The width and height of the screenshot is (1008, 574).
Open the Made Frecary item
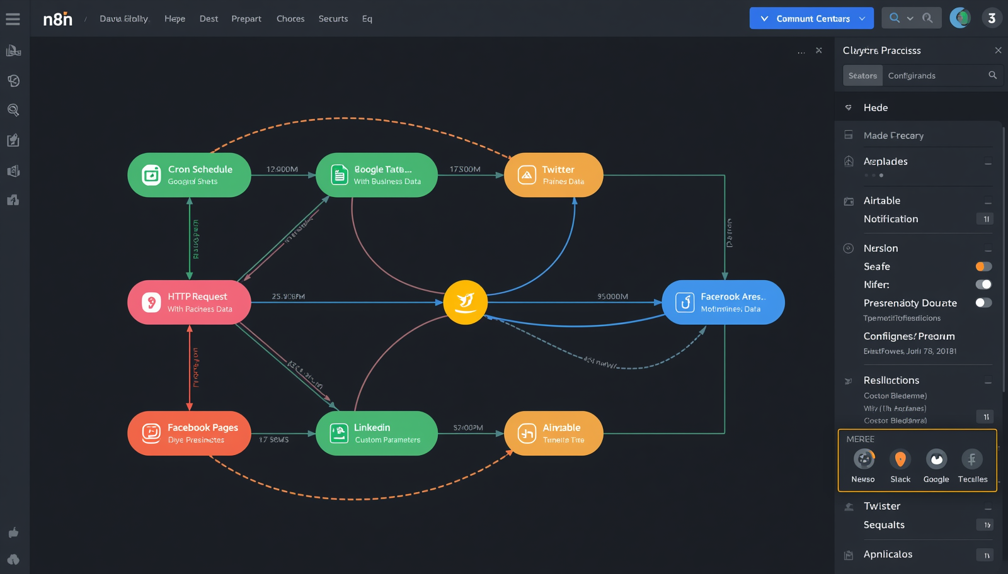coord(893,135)
